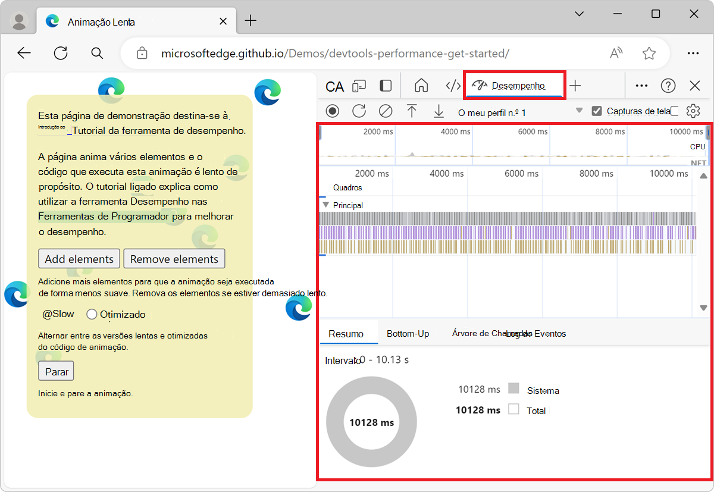
Task: View site information lock icon
Action: tap(142, 53)
